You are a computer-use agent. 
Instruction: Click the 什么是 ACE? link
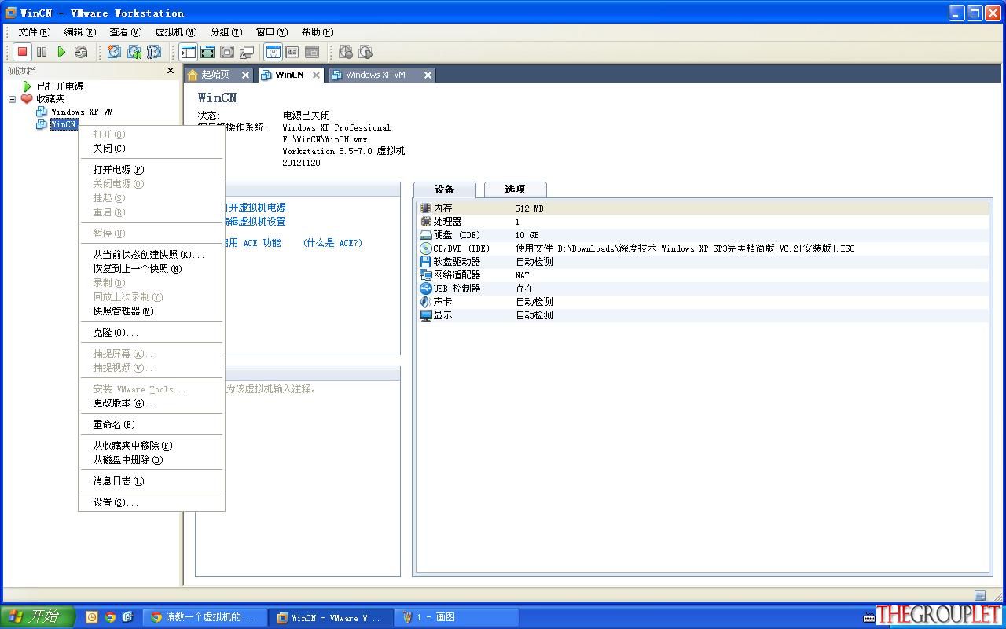tap(332, 242)
